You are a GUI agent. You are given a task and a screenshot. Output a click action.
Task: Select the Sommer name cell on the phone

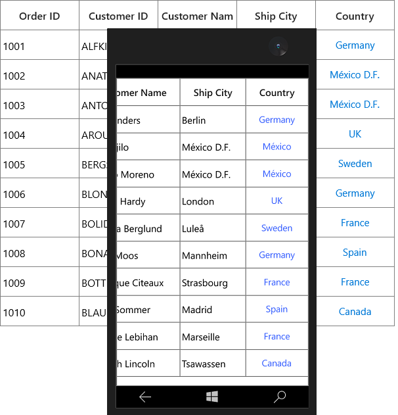[148, 309]
